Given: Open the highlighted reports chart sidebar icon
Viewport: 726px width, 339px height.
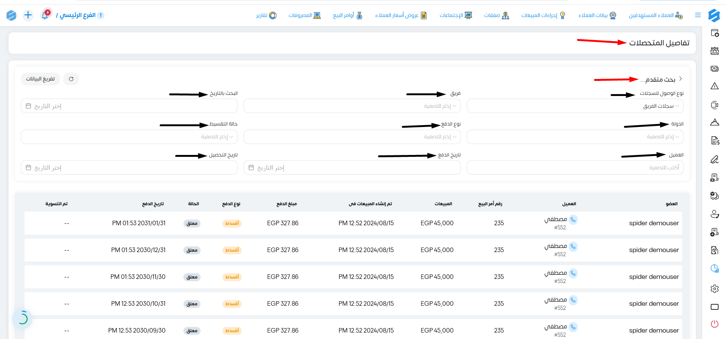Looking at the screenshot, I should pyautogui.click(x=714, y=268).
